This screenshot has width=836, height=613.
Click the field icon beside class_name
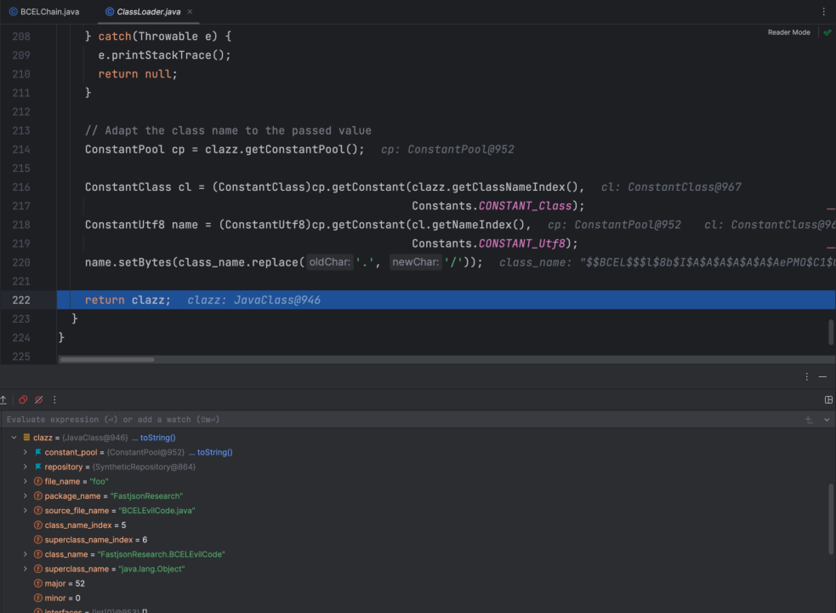tap(38, 554)
